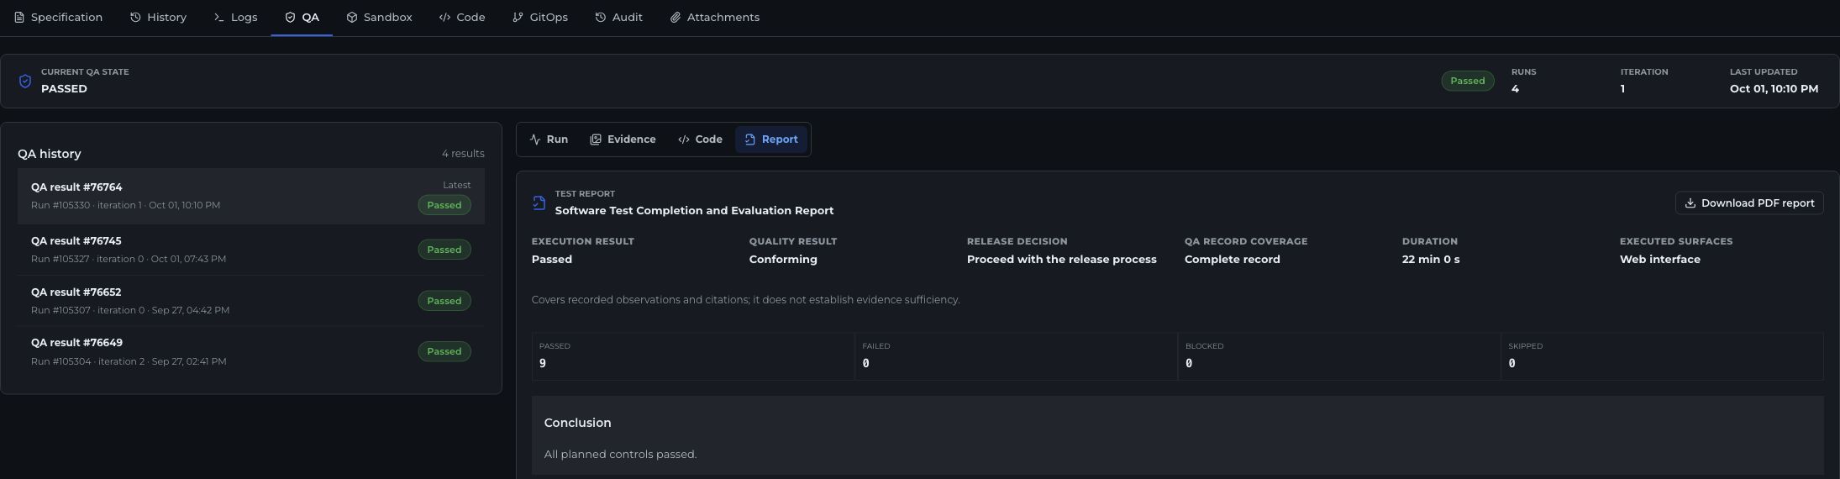Click the QA shield check icon

point(290,17)
